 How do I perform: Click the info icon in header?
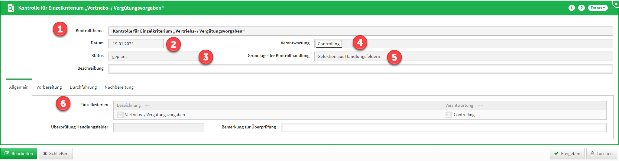tap(571, 8)
